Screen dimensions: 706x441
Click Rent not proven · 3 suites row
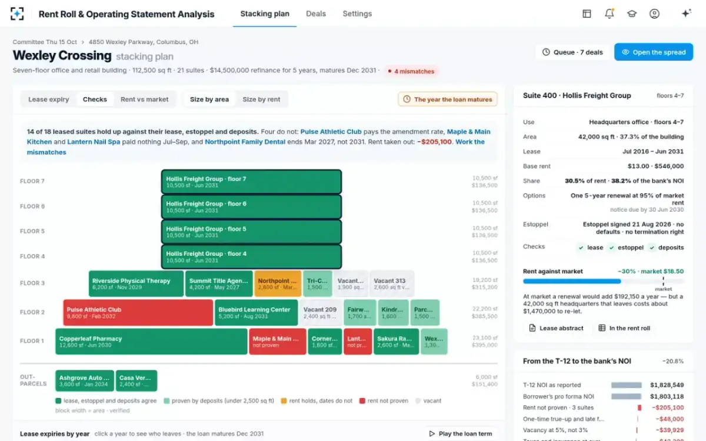click(603, 407)
